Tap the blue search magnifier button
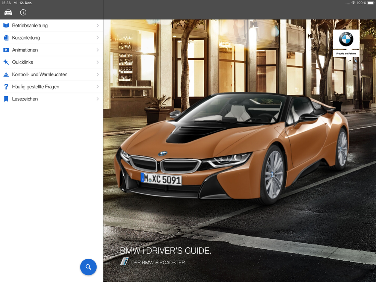The height and width of the screenshot is (282, 376). 88,267
